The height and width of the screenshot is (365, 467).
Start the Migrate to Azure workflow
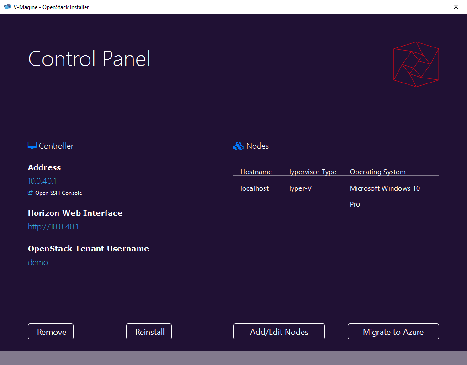coord(393,331)
